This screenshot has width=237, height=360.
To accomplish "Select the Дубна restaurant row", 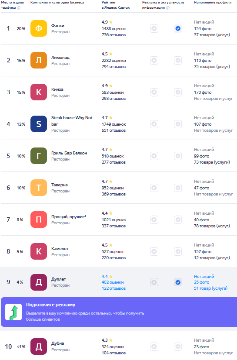I will (119, 346).
